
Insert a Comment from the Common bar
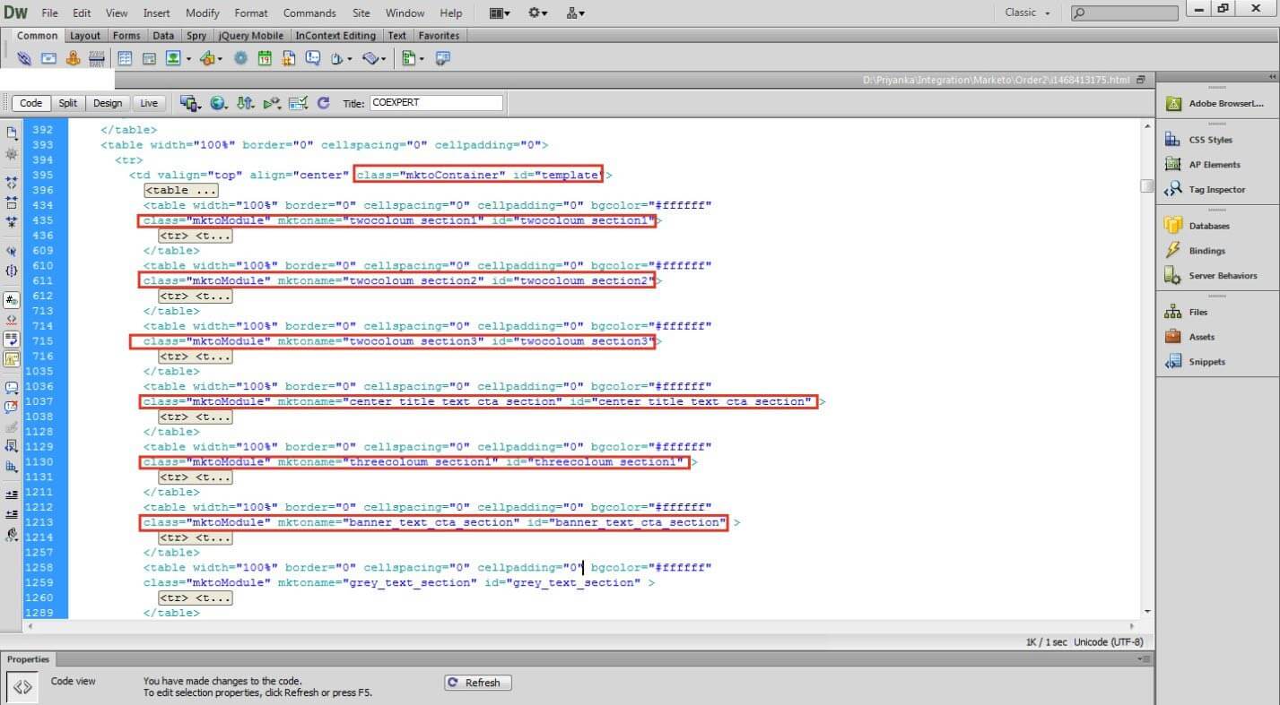(x=313, y=58)
